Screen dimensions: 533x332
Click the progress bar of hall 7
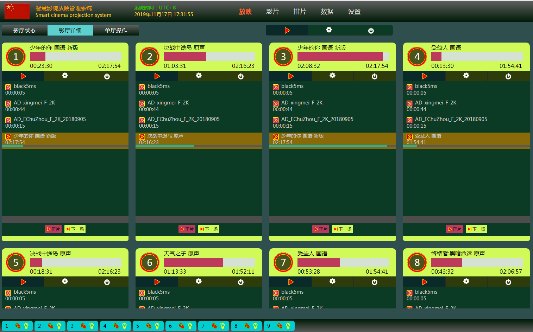pos(343,262)
